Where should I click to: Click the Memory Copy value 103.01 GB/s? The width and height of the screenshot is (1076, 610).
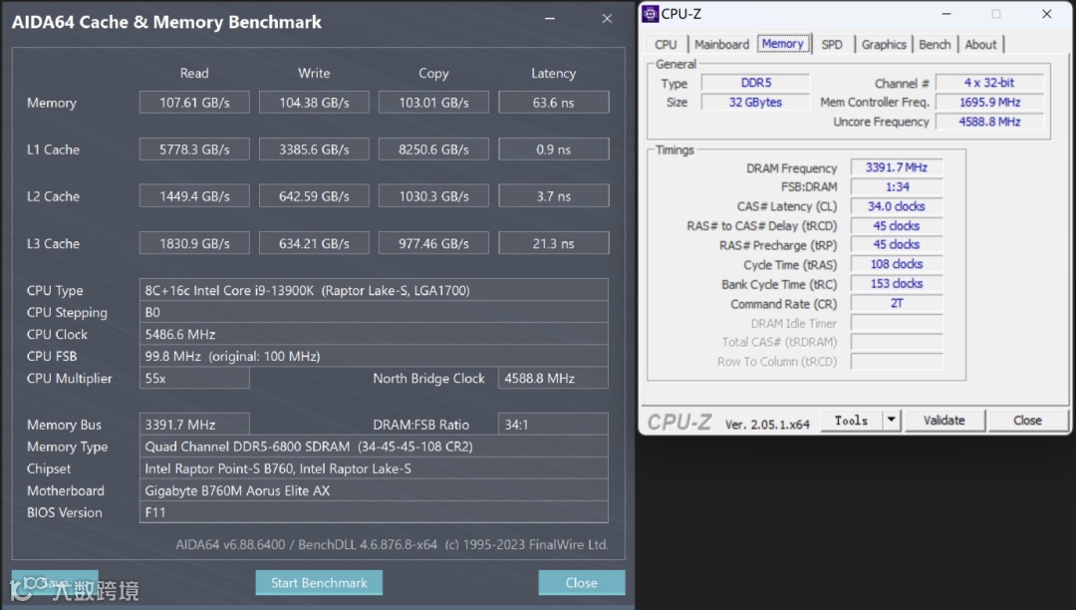point(433,103)
